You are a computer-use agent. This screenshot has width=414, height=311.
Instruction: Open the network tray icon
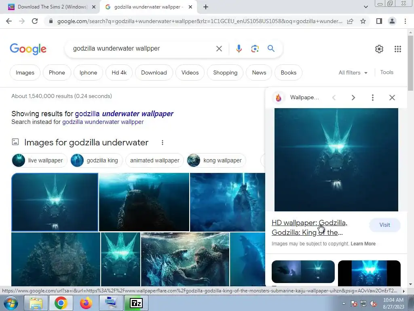pos(363,304)
